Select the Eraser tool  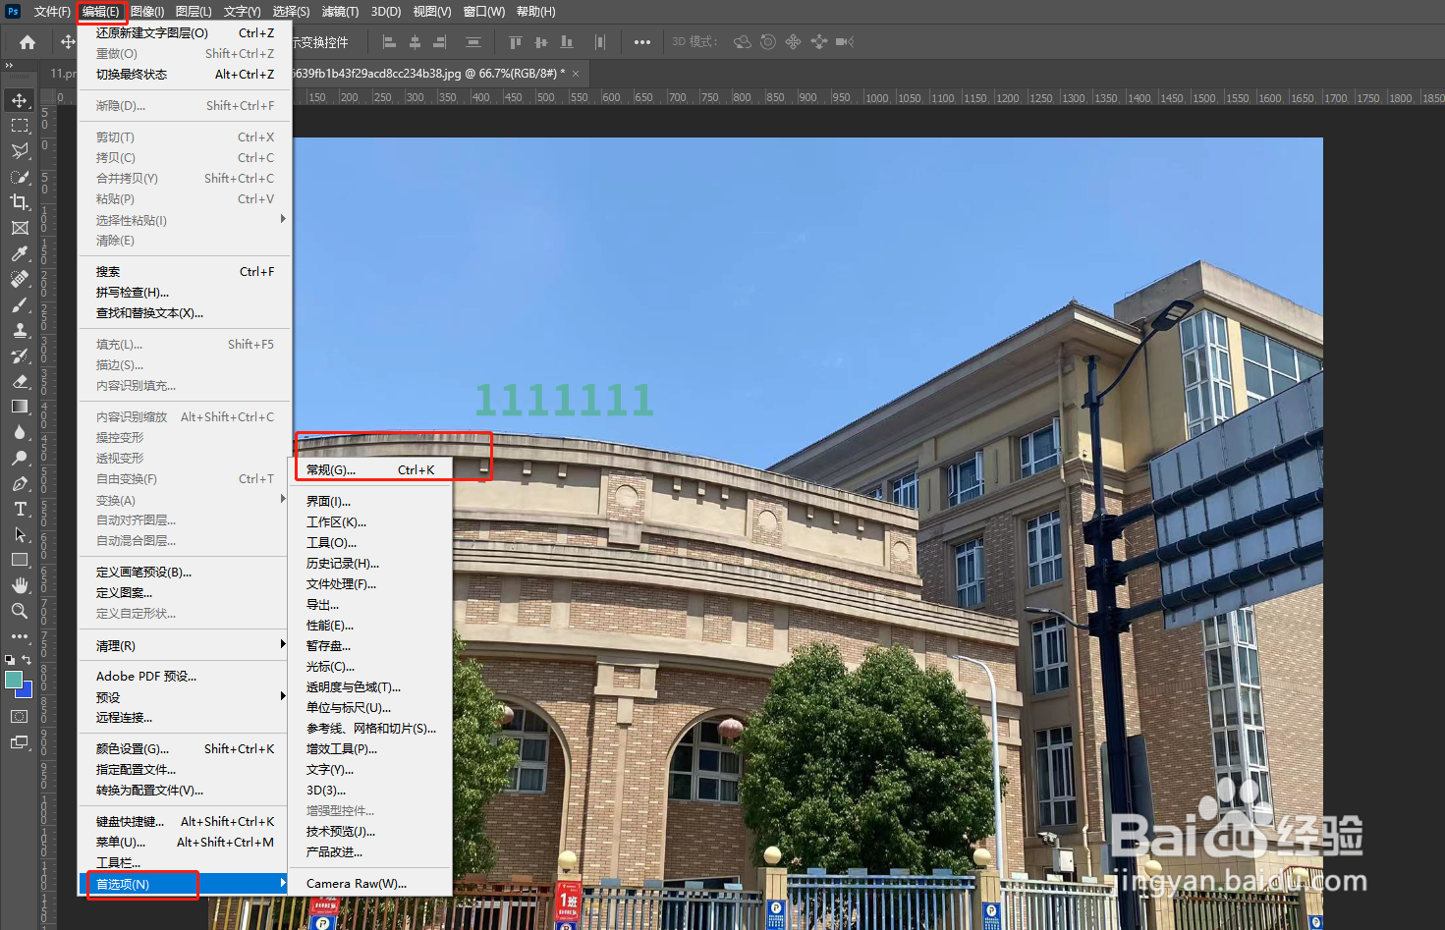coord(20,381)
